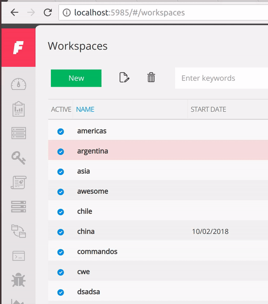Click the hosts list icon in sidebar
The height and width of the screenshot is (304, 268).
click(19, 133)
